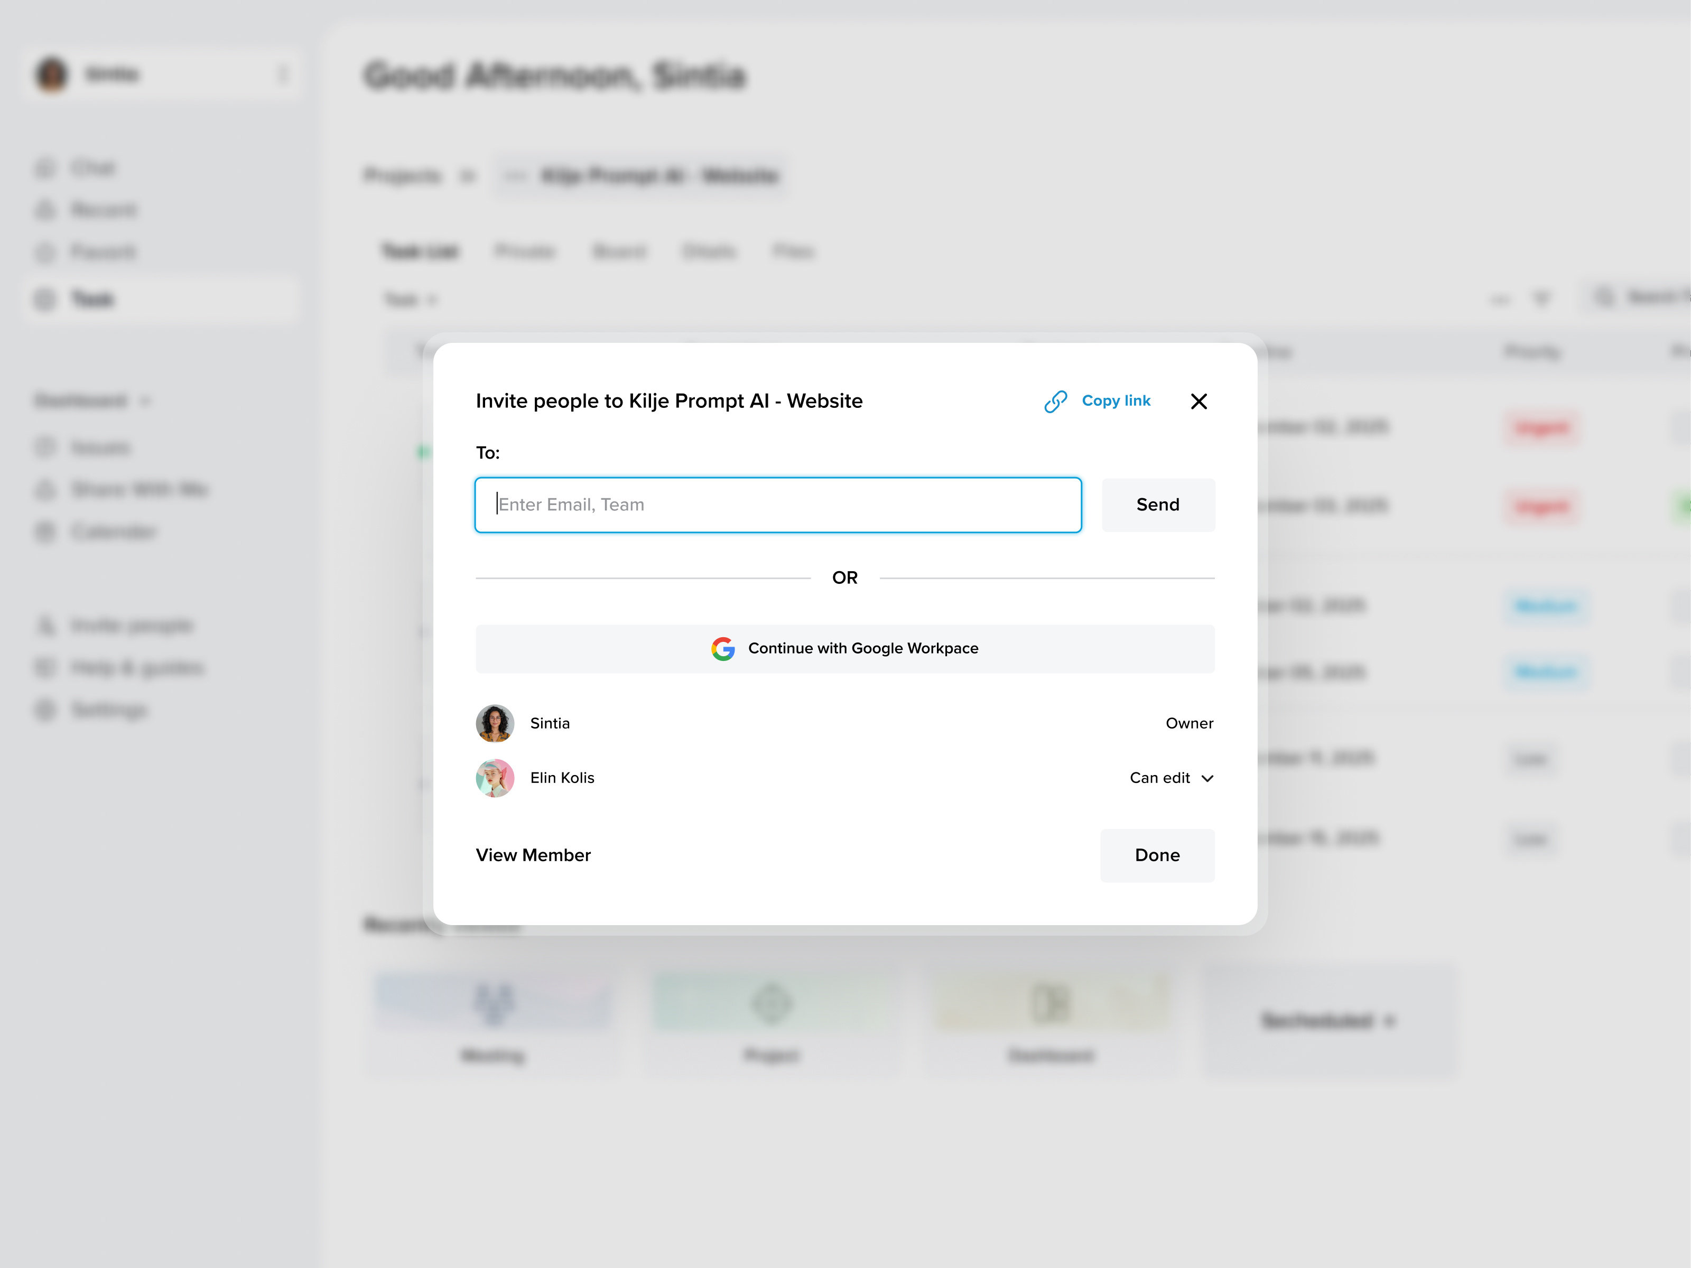1691x1268 pixels.
Task: Click Elin Kolis's avatar thumbnail
Action: (x=495, y=777)
